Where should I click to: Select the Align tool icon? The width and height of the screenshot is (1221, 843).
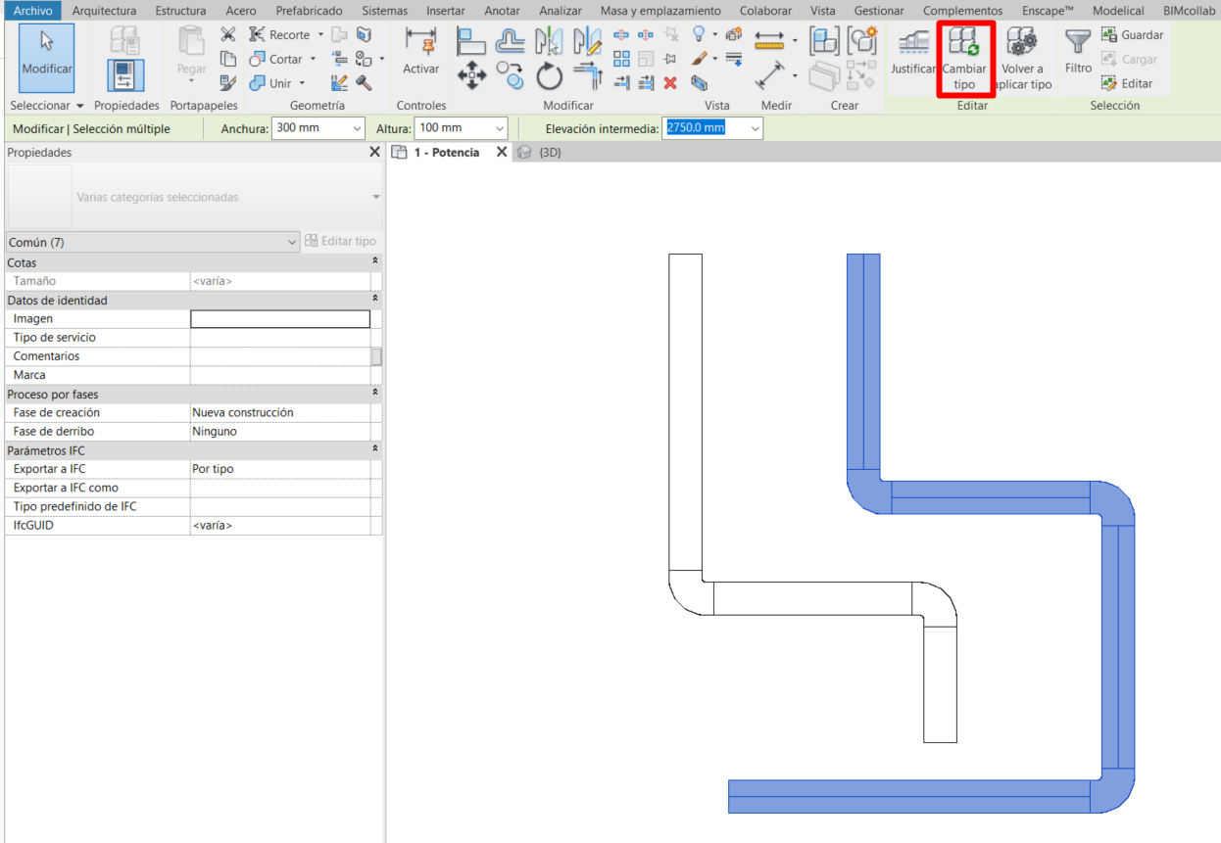[x=471, y=41]
